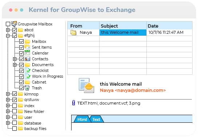Uncheck the Mailbox checkbox
The image size is (198, 138).
(x=21, y=41)
